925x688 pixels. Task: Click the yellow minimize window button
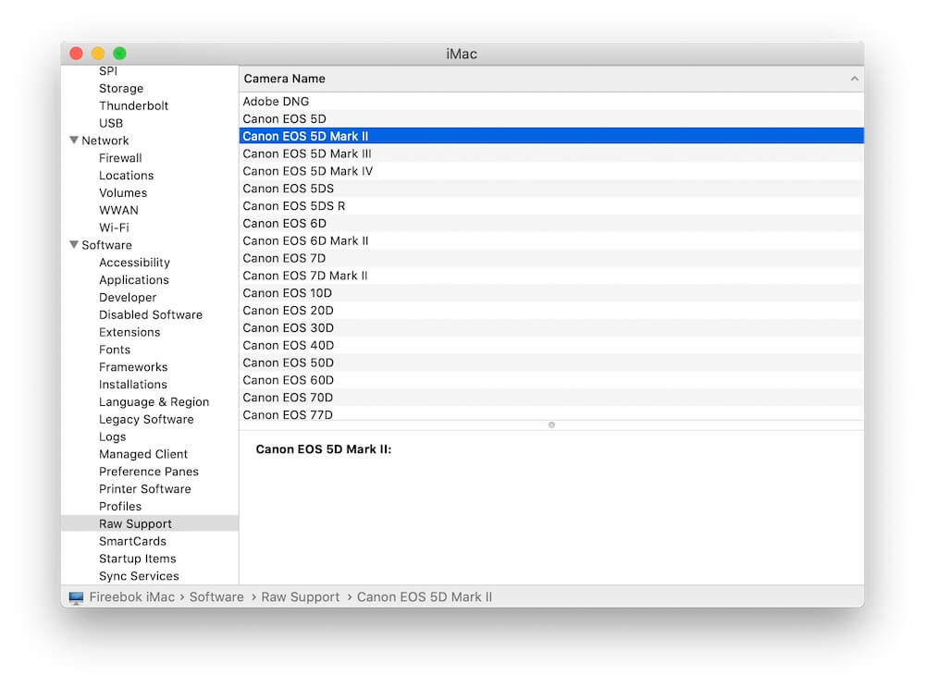pyautogui.click(x=98, y=54)
